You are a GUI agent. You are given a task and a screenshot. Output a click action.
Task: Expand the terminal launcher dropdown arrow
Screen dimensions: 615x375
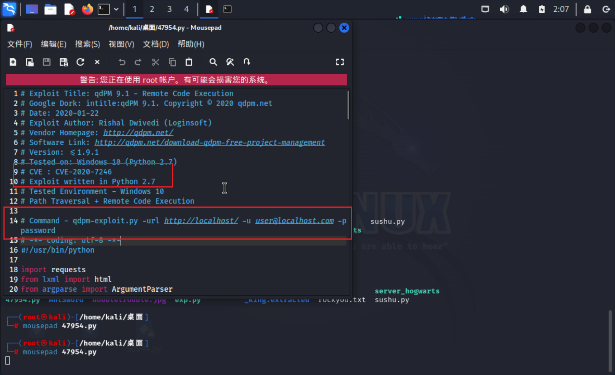click(116, 9)
